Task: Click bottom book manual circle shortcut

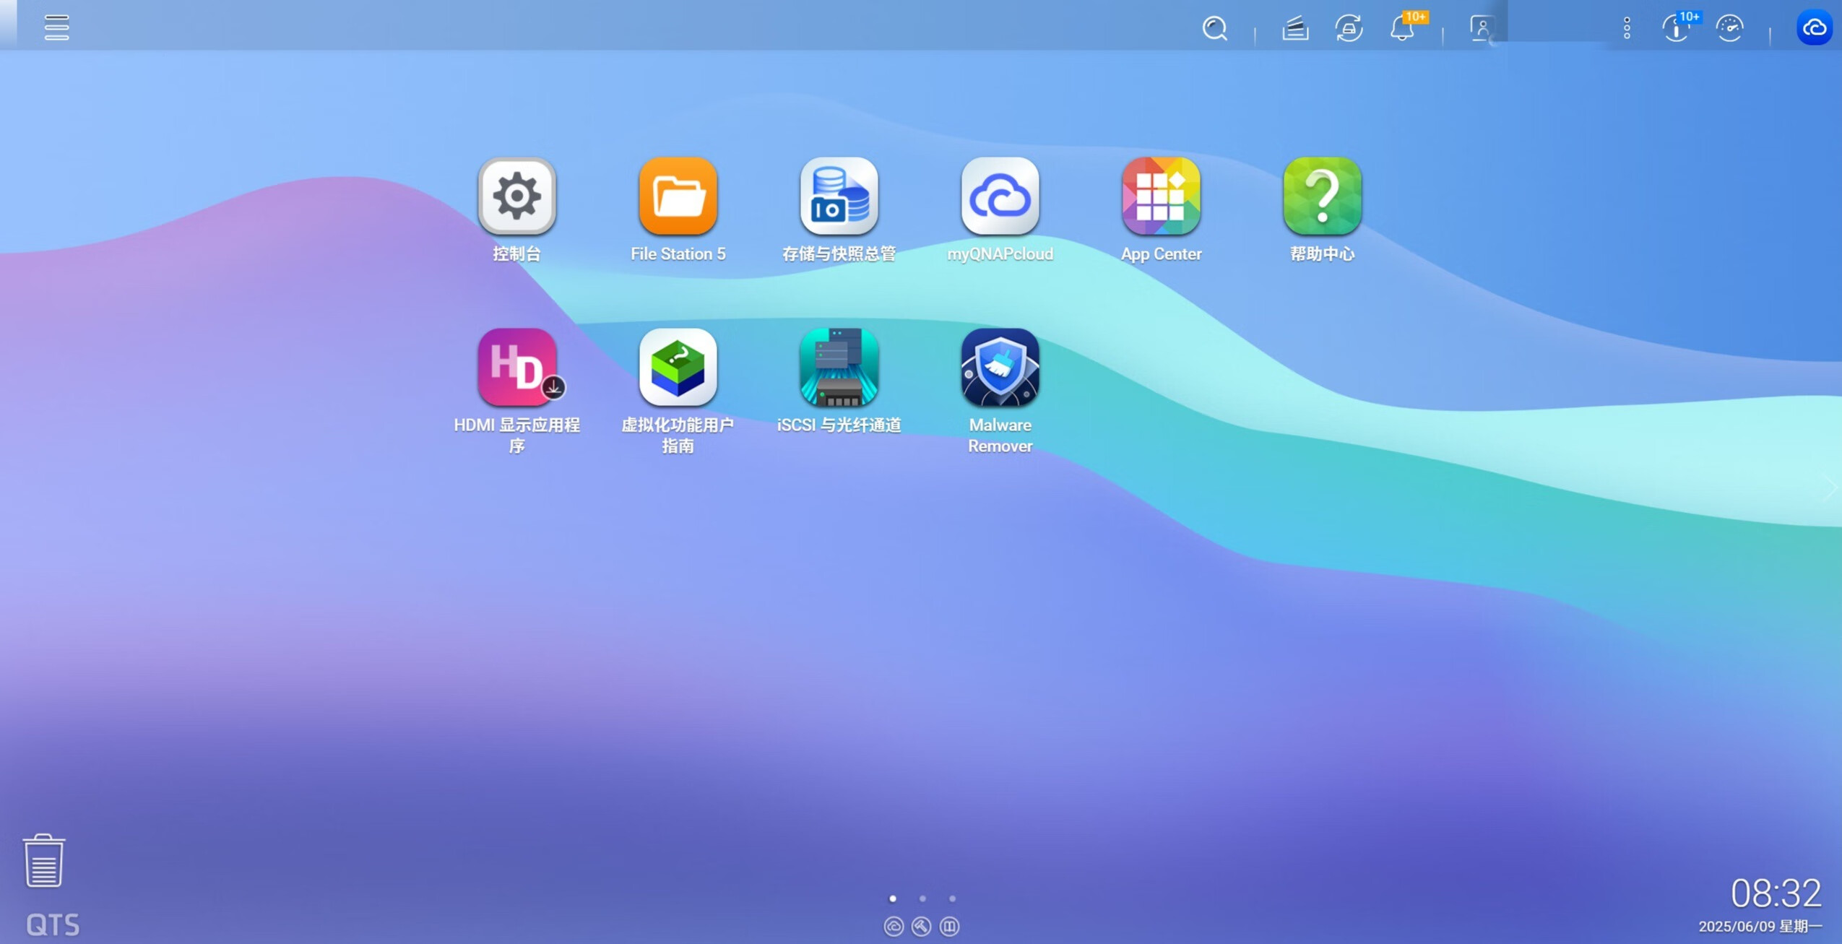Action: point(949,926)
